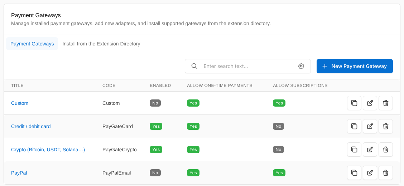Open Install from the Extension Directory tab
The height and width of the screenshot is (186, 404).
pos(101,44)
